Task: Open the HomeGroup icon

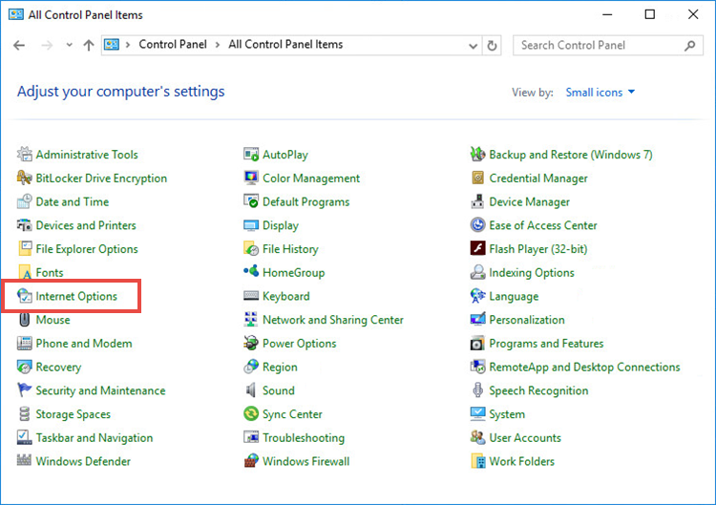Action: (251, 272)
